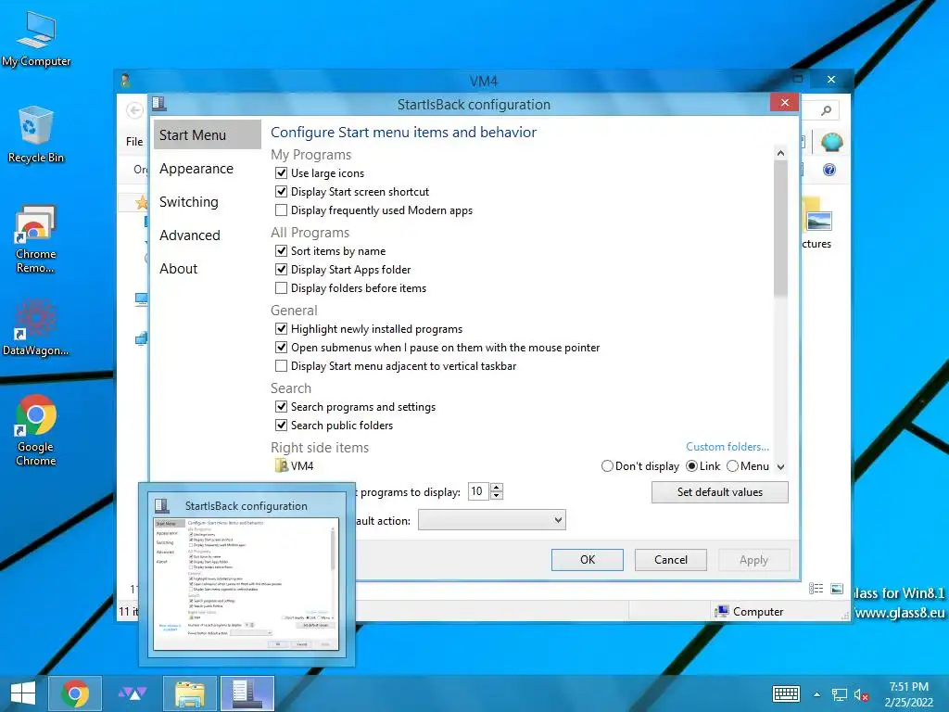Toggle Display Start Apps folder

281,270
